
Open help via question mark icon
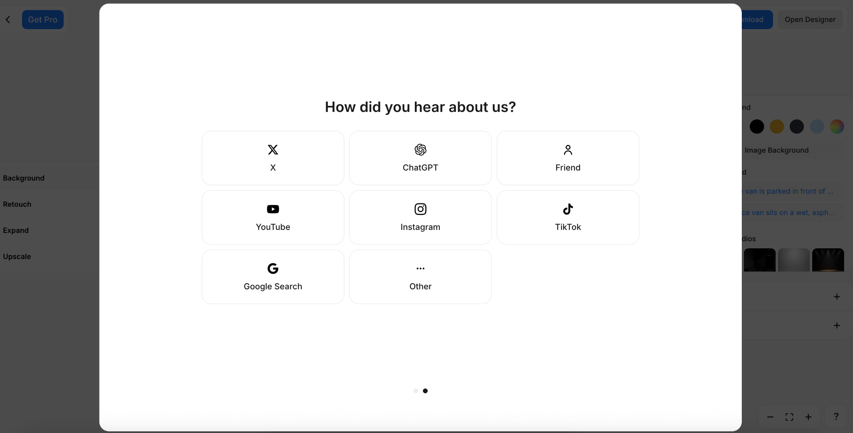[x=836, y=417]
